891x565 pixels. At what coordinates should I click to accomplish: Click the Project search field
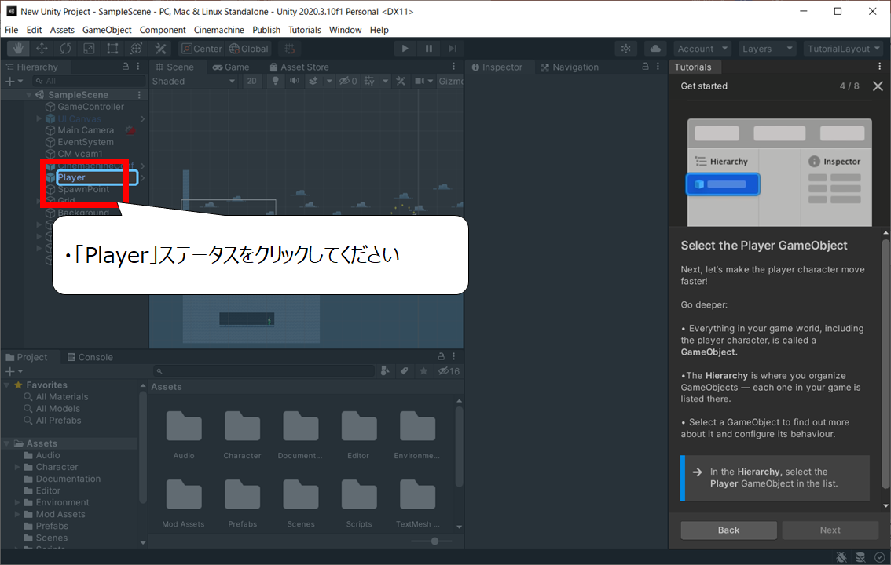264,371
